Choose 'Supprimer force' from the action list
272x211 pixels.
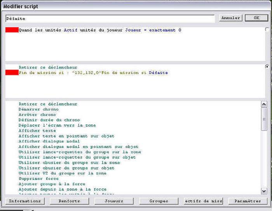38,179
